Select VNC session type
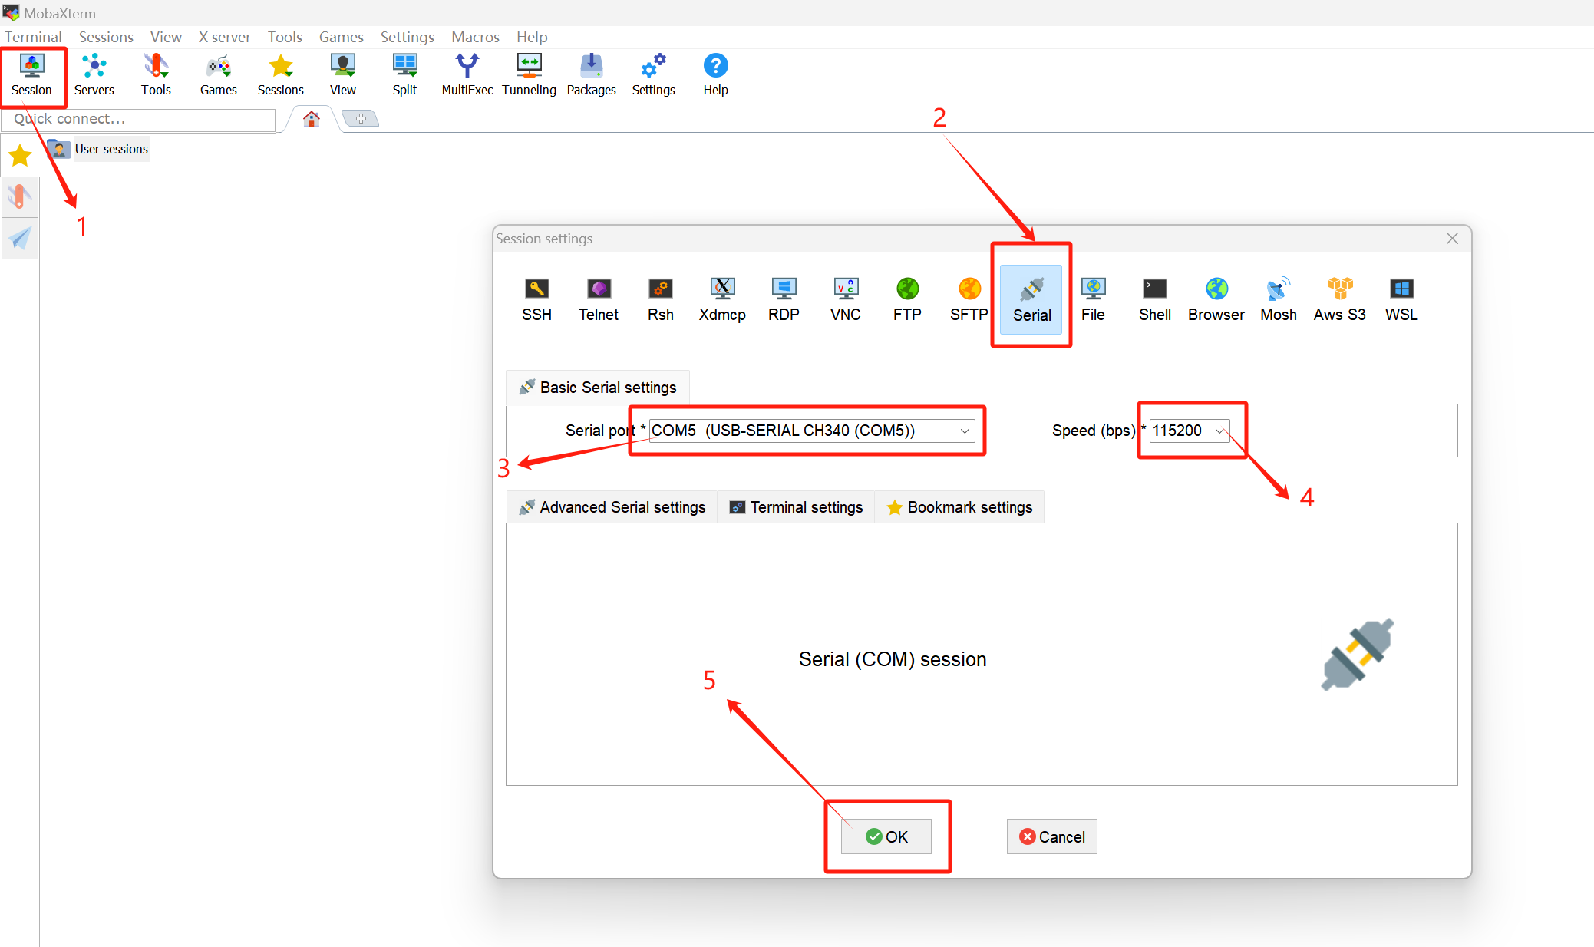 tap(845, 299)
